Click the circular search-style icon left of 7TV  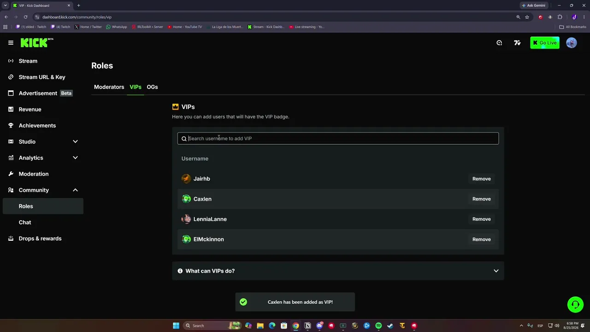[x=499, y=43]
